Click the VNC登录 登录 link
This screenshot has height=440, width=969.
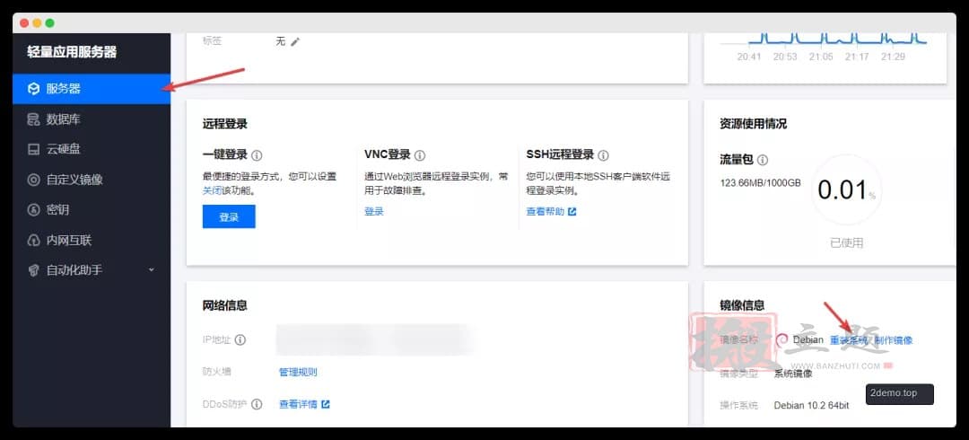[x=374, y=212]
